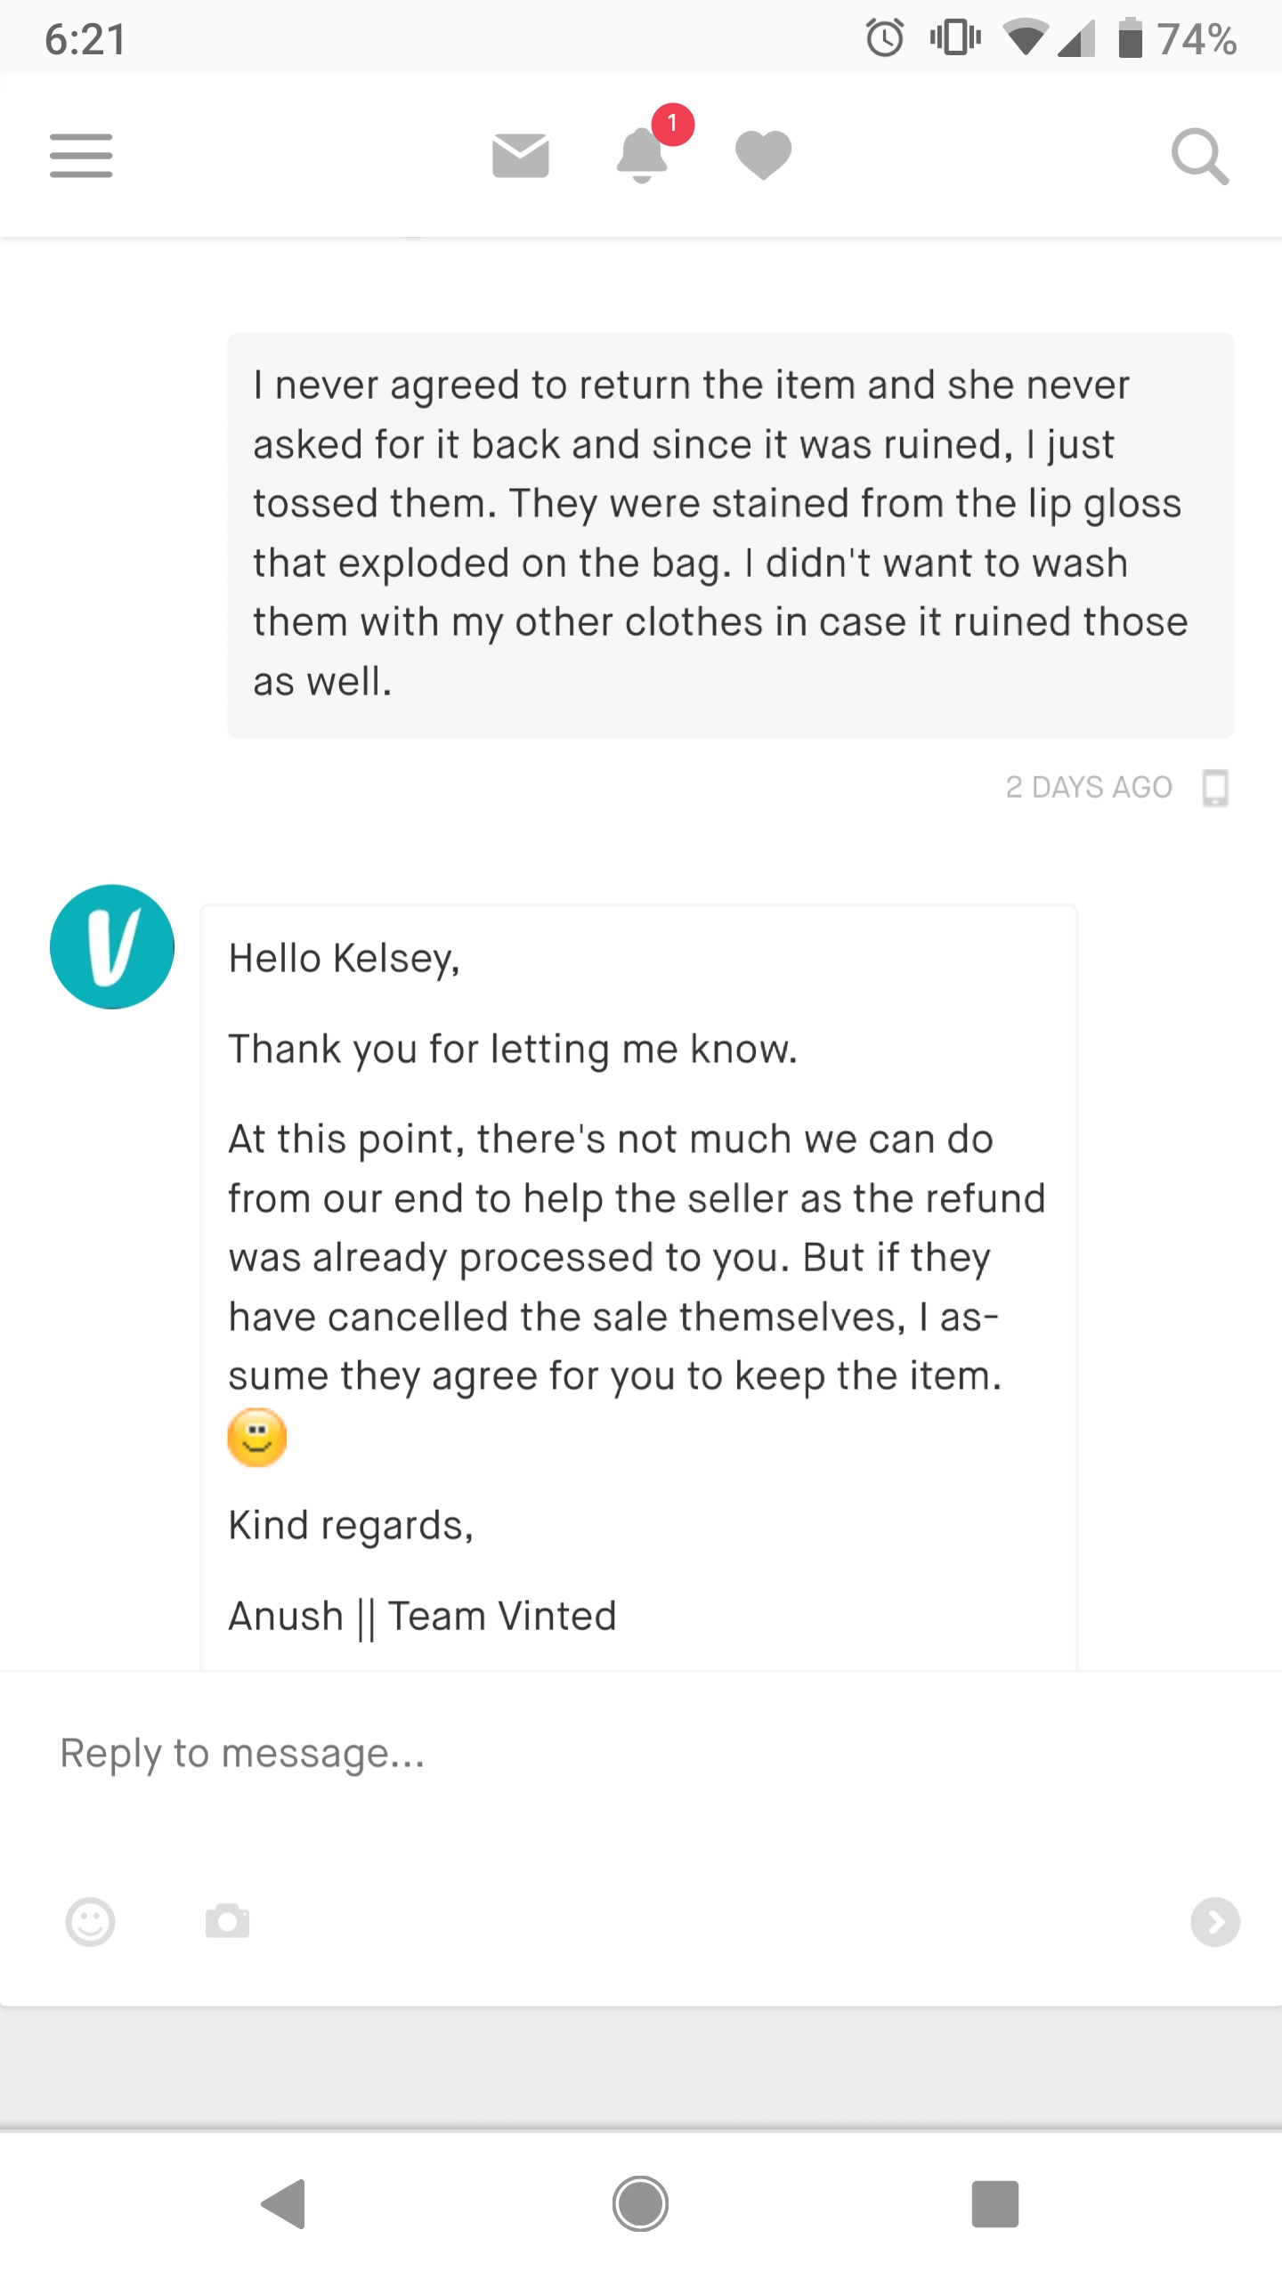Open the emoji picker for your reply

click(x=90, y=1922)
